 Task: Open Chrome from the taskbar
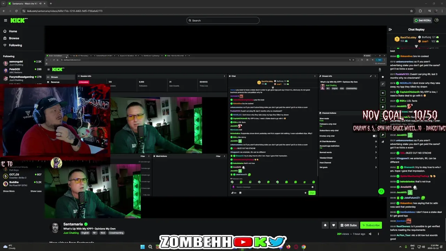point(303,247)
